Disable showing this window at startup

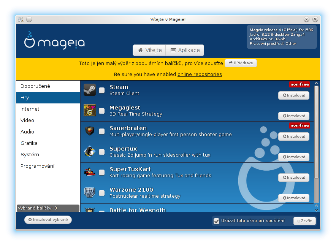[217, 221]
